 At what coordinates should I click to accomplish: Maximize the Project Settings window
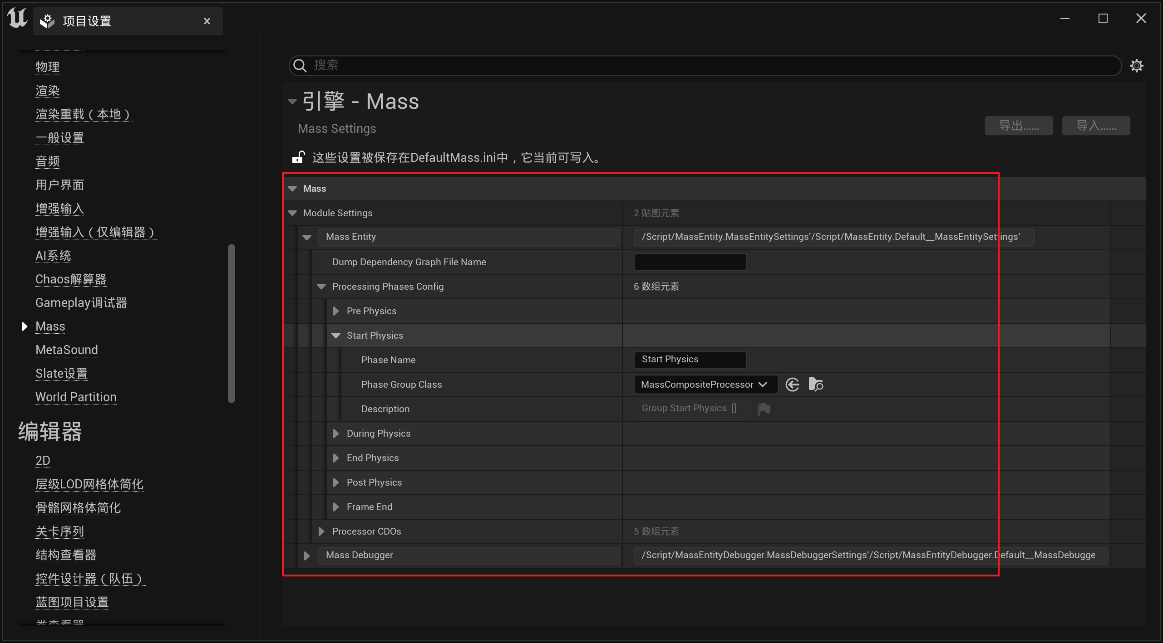pos(1103,19)
